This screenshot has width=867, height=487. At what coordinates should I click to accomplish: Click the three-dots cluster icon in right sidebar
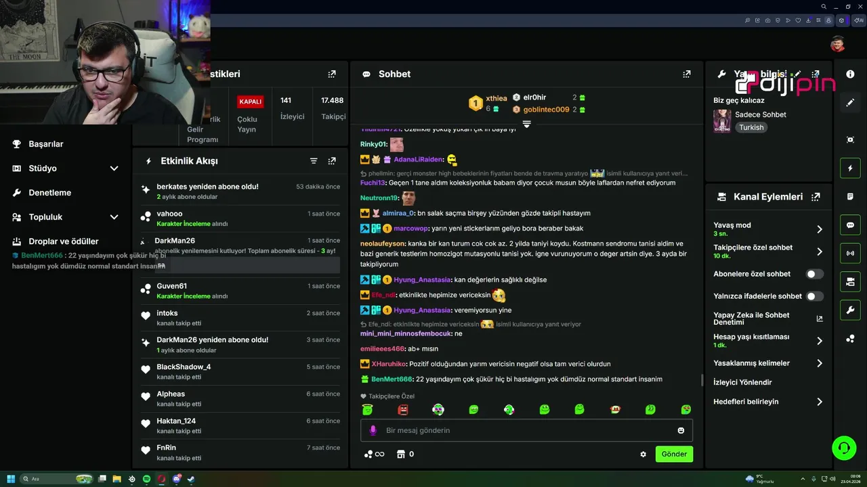point(850,339)
